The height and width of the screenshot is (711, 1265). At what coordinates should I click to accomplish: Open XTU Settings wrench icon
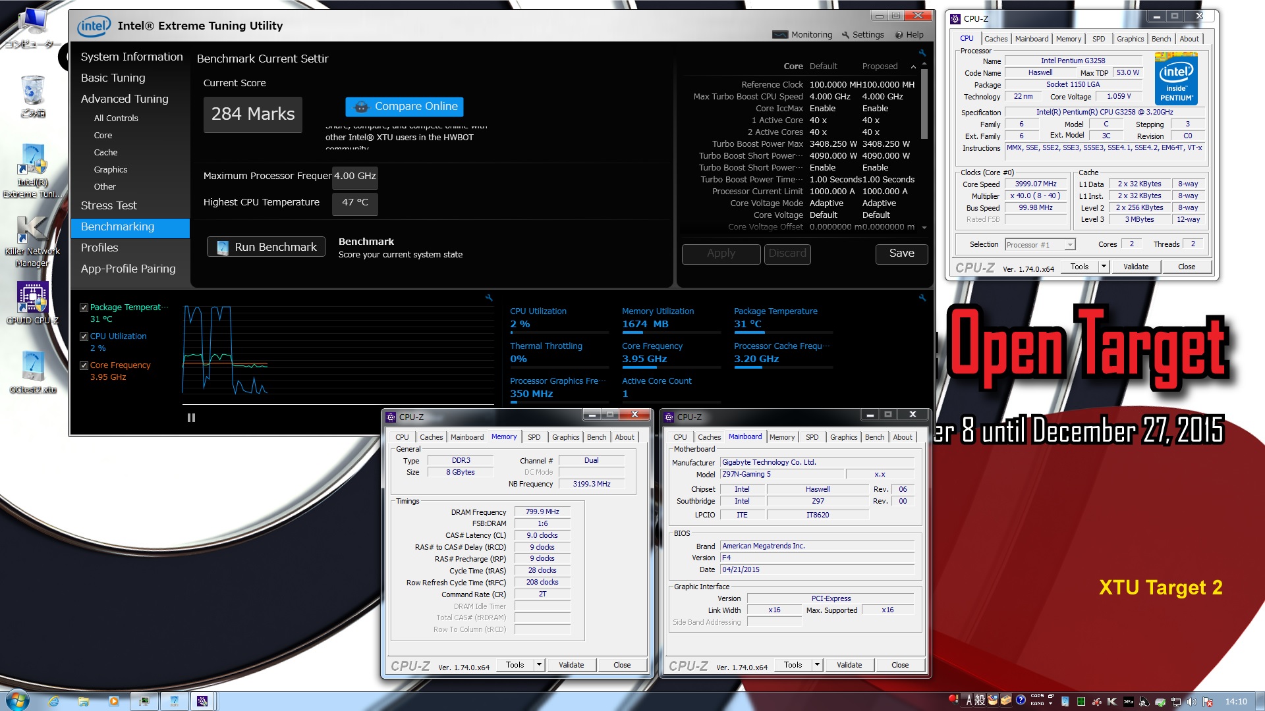pyautogui.click(x=845, y=35)
